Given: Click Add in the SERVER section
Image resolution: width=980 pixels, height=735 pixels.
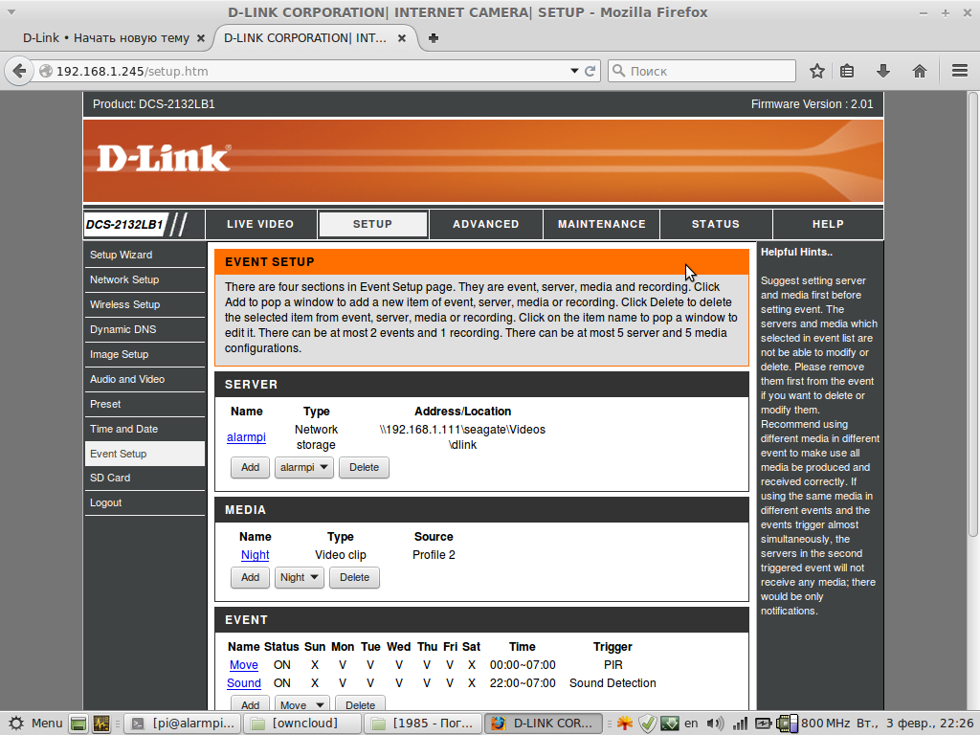Looking at the screenshot, I should click(250, 467).
